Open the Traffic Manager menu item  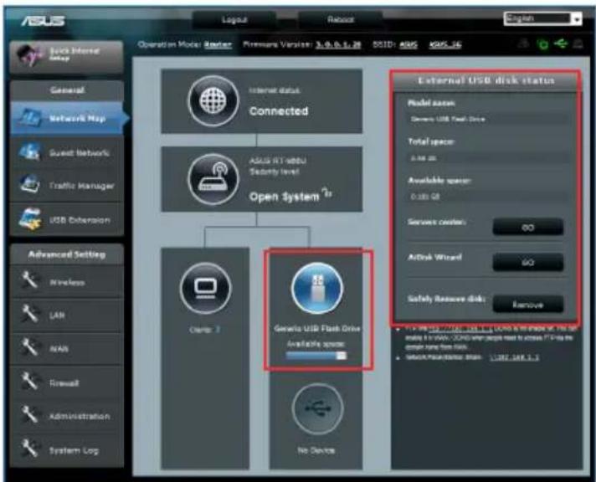click(66, 186)
